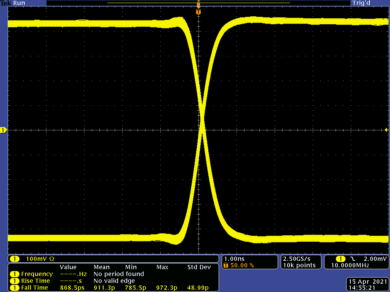Toggle the Run acquisition status indicator
This screenshot has height=292, width=390.
click(19, 3)
